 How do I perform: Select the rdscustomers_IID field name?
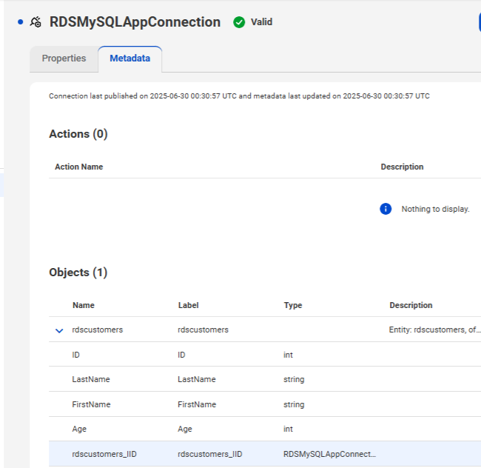(x=104, y=454)
